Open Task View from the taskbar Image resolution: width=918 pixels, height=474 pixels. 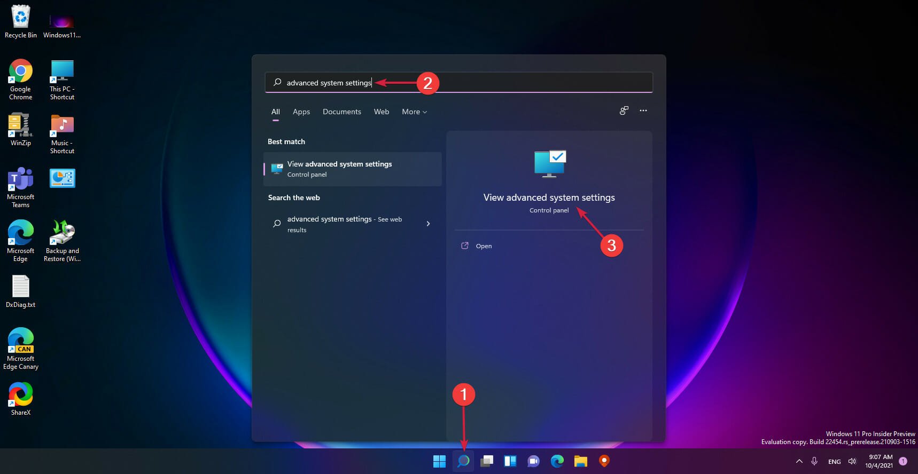(x=487, y=461)
